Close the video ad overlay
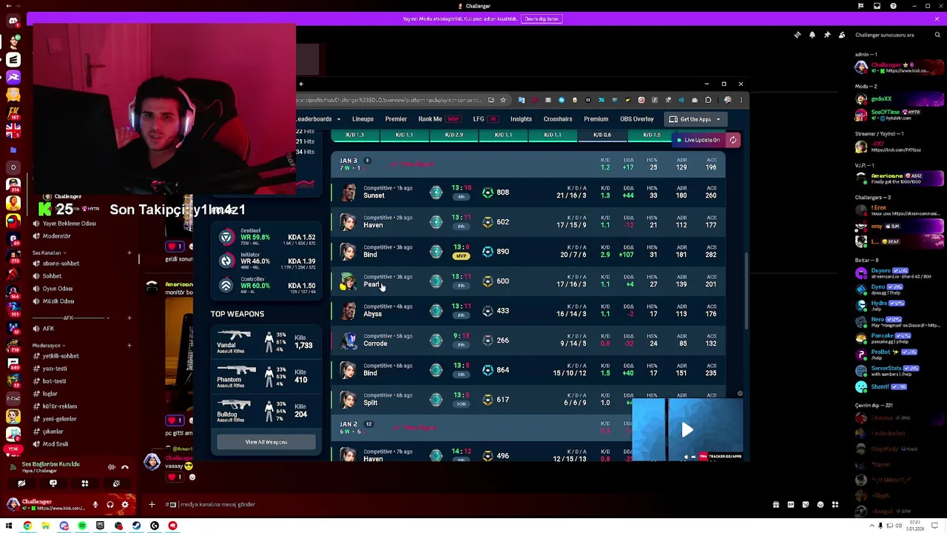This screenshot has height=533, width=947. coord(740,394)
